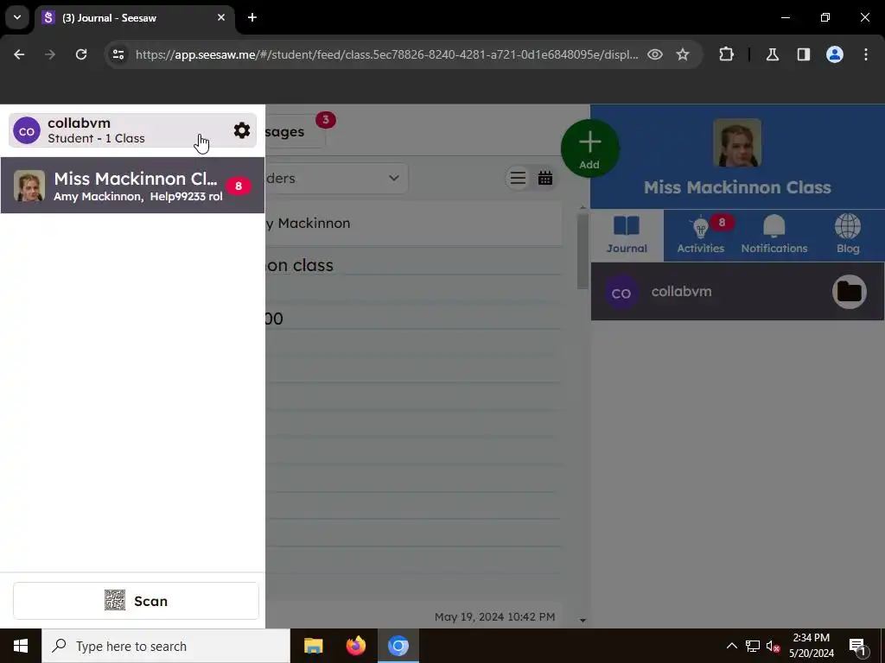Close the Journal - Seesaw tab
The image size is (885, 663).
click(x=221, y=17)
